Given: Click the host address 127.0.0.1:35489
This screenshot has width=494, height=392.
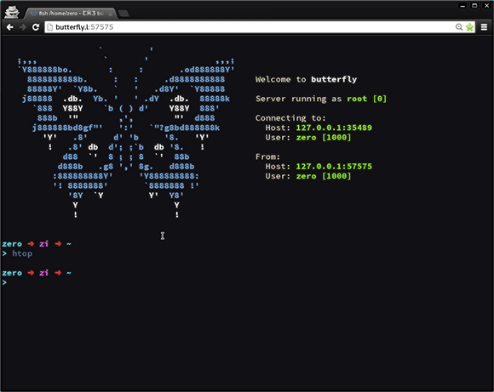Looking at the screenshot, I should tap(334, 128).
